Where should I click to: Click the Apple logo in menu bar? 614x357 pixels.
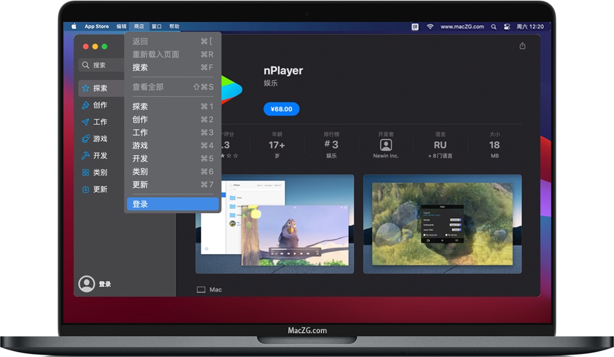pos(72,26)
